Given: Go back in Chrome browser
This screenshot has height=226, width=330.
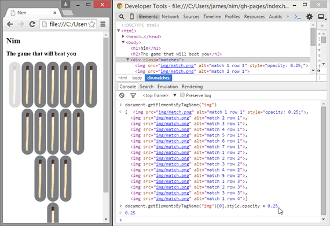Looking at the screenshot, I should tap(10, 24).
